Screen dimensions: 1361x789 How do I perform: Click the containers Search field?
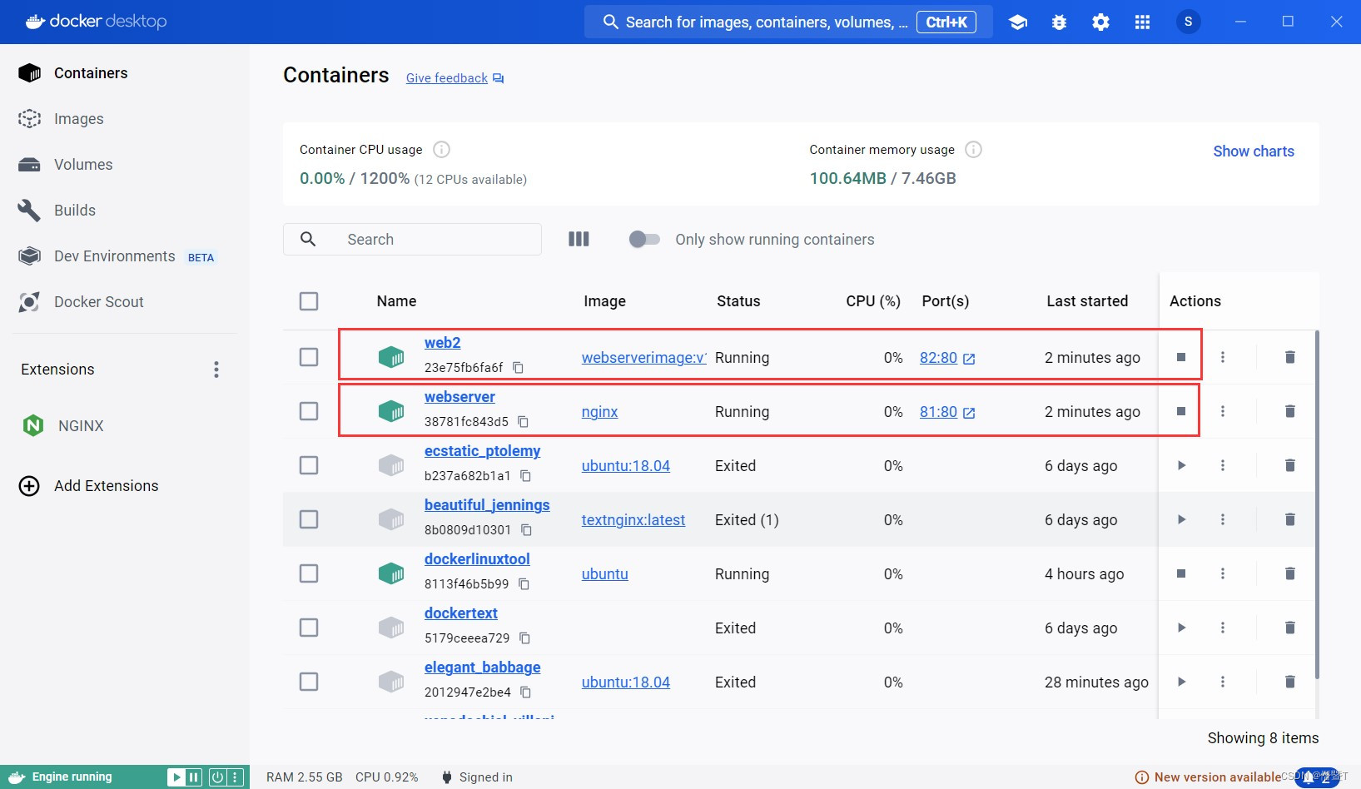tap(412, 240)
